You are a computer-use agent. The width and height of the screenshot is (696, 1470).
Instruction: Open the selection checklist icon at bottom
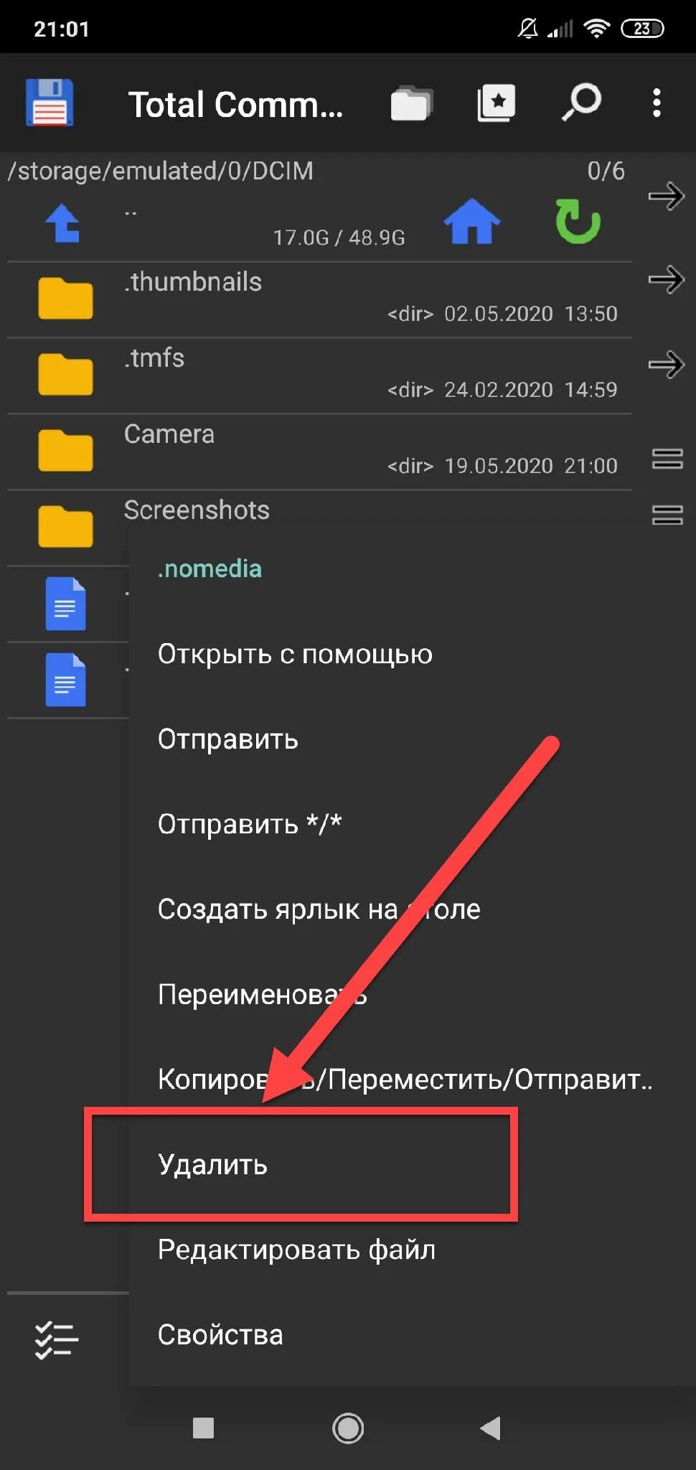click(x=56, y=1339)
